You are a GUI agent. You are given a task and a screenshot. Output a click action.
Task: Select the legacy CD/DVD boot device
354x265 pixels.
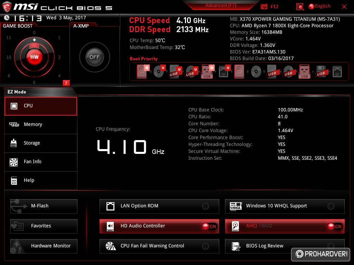click(x=256, y=72)
